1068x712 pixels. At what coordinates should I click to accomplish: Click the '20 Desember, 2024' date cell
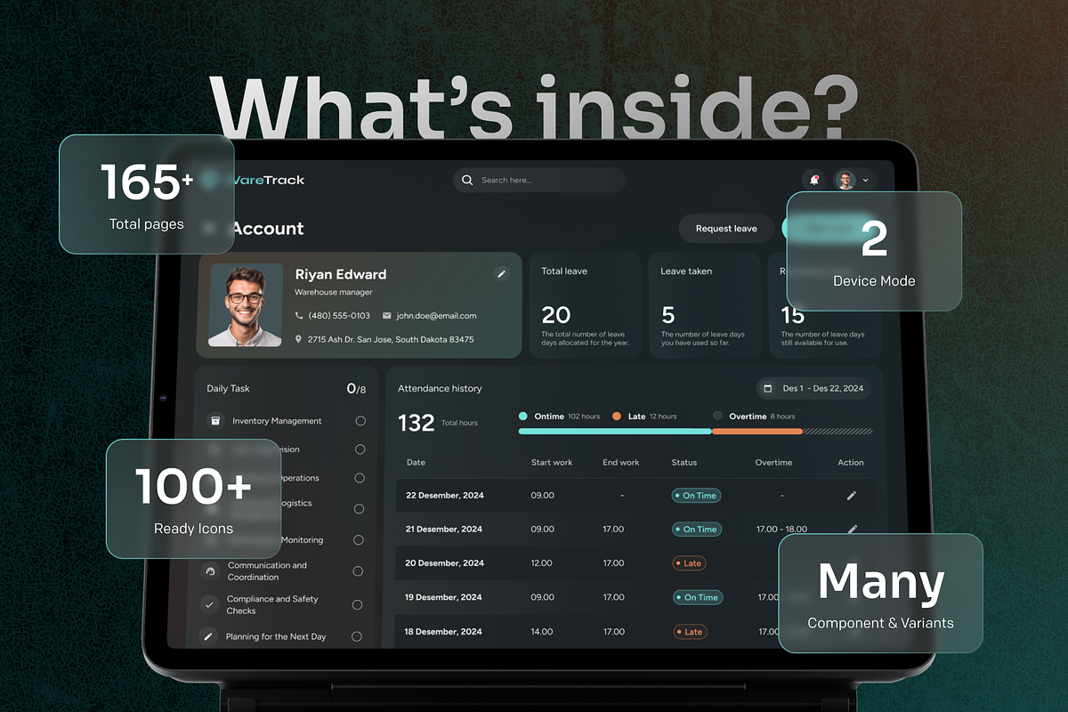[445, 563]
